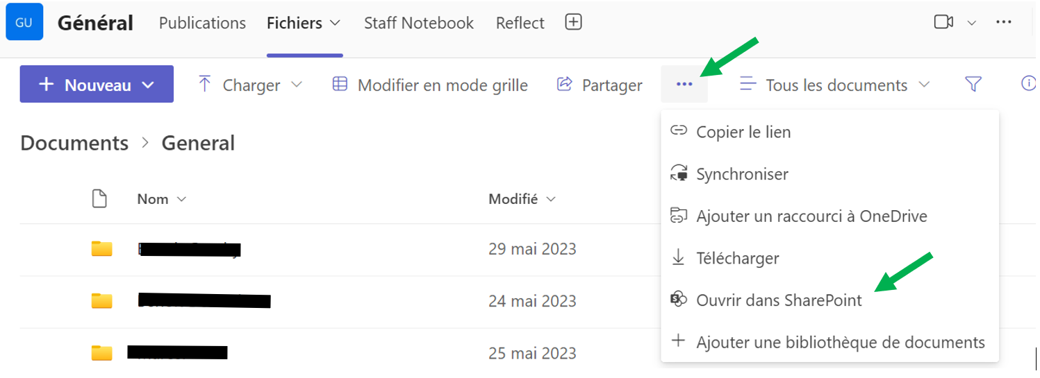
Task: Switch to the Publications tab
Action: tap(202, 23)
